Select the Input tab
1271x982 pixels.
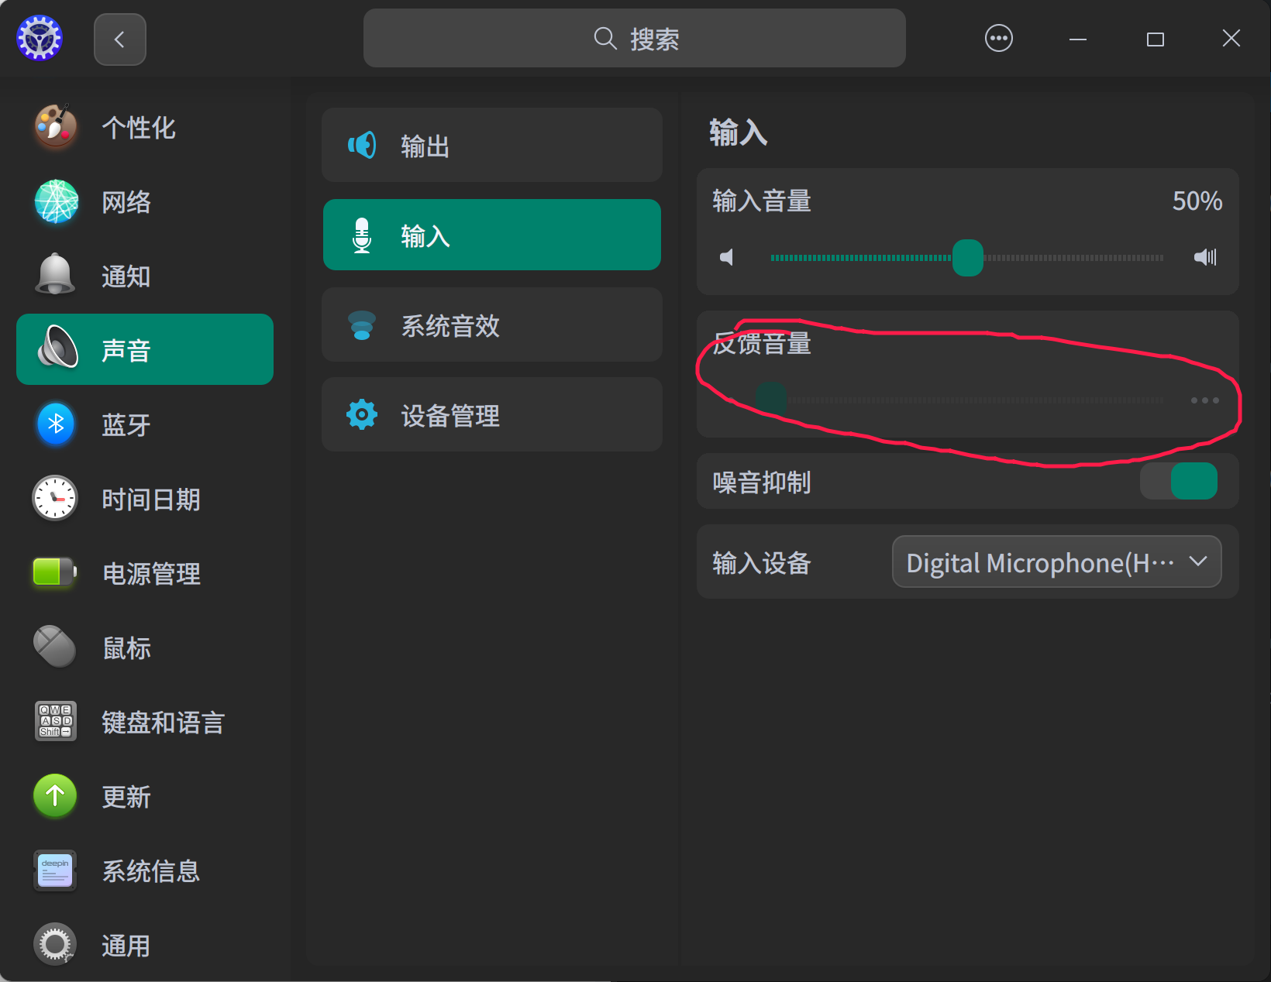[491, 235]
